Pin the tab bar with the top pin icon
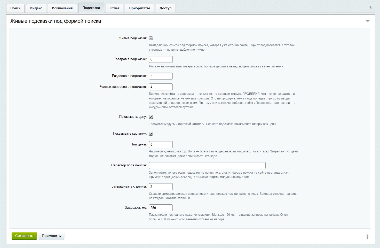This screenshot has width=380, height=248. tap(370, 8)
